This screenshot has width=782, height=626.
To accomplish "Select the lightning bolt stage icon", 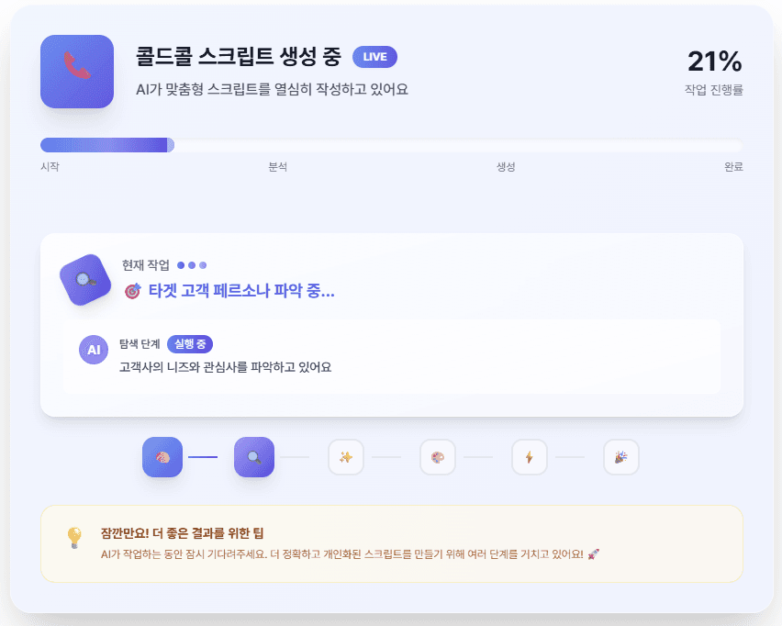I will click(x=530, y=457).
